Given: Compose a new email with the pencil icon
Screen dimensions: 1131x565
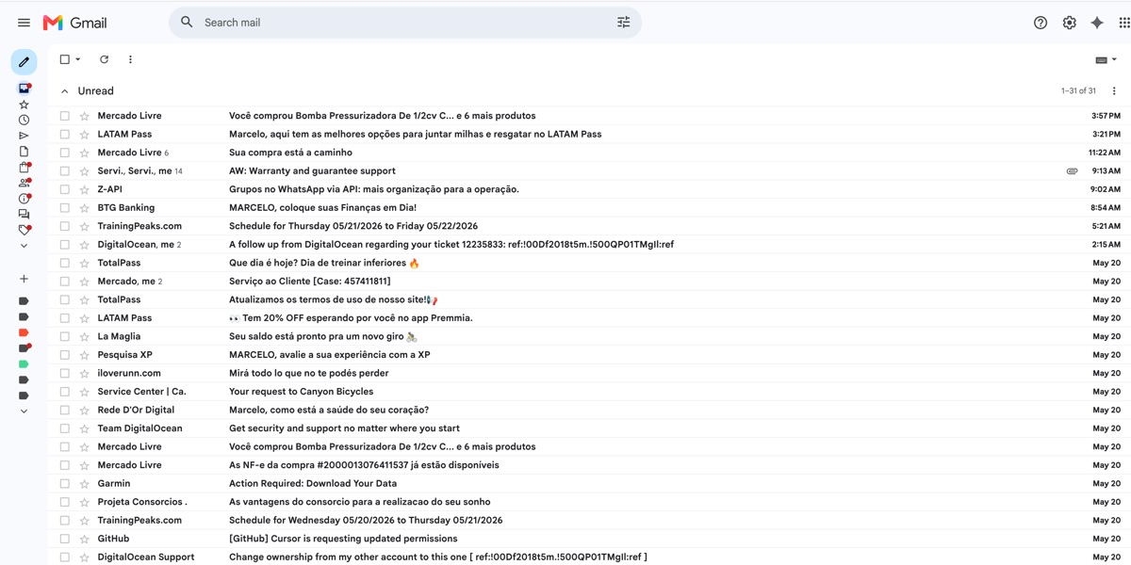Looking at the screenshot, I should tap(24, 62).
